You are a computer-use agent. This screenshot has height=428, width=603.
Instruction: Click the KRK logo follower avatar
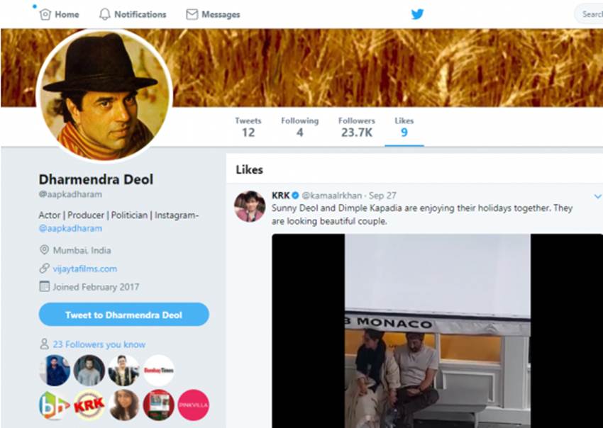(89, 405)
